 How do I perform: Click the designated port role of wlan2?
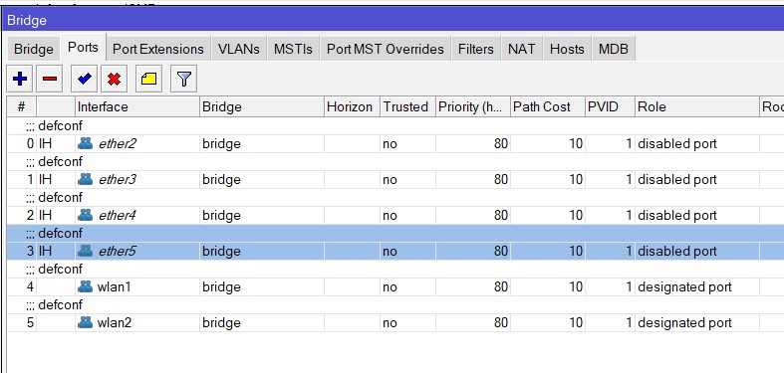tap(684, 323)
